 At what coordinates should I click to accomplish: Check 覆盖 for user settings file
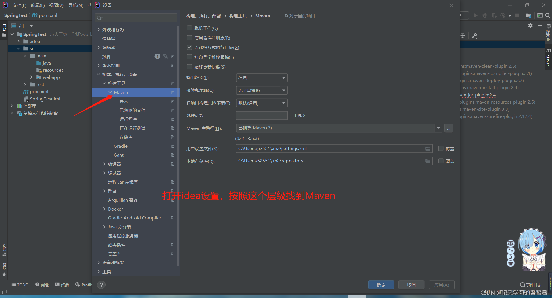pos(441,148)
